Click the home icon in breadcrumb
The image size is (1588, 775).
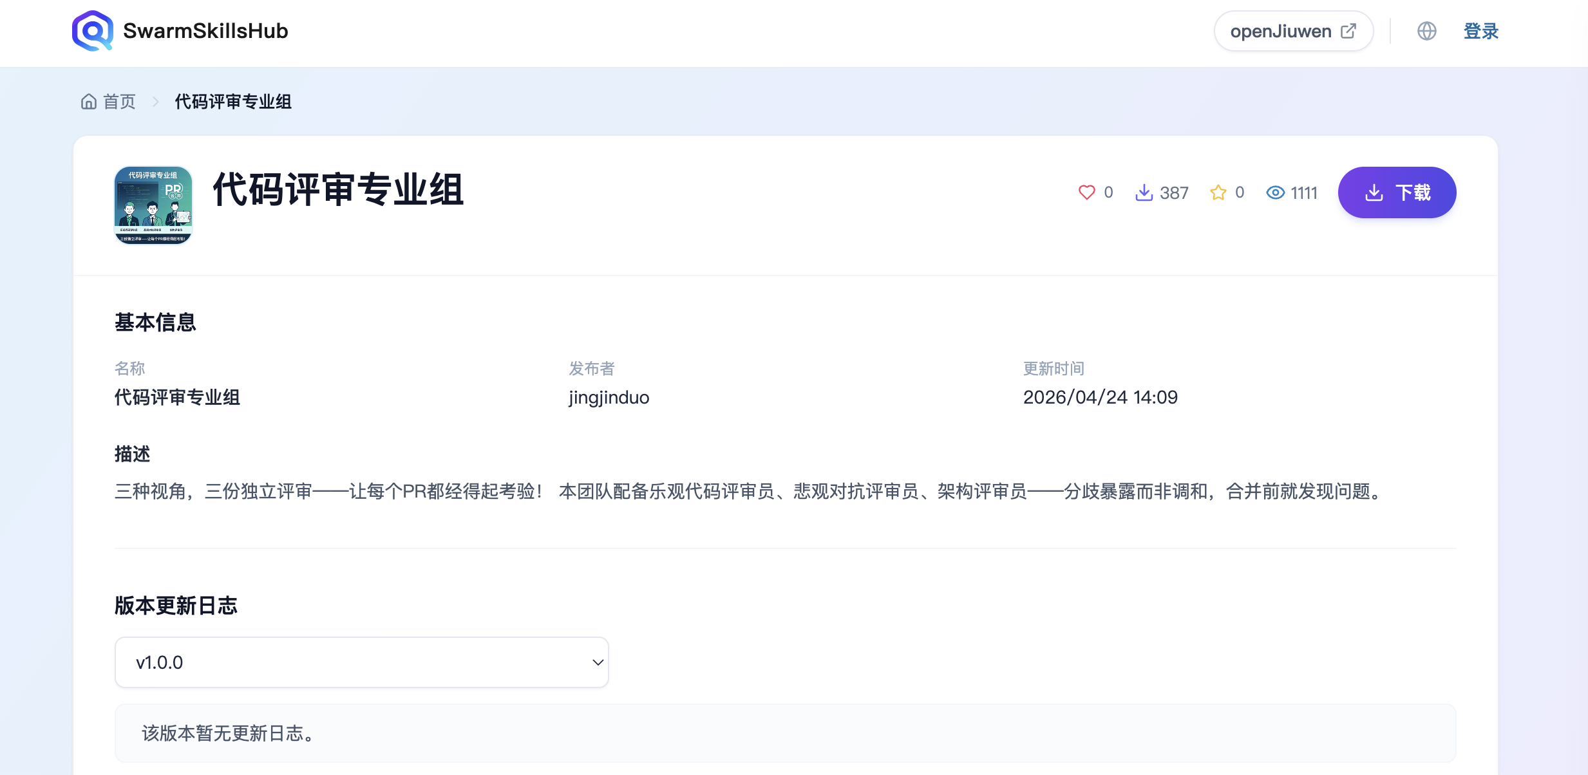[x=89, y=102]
